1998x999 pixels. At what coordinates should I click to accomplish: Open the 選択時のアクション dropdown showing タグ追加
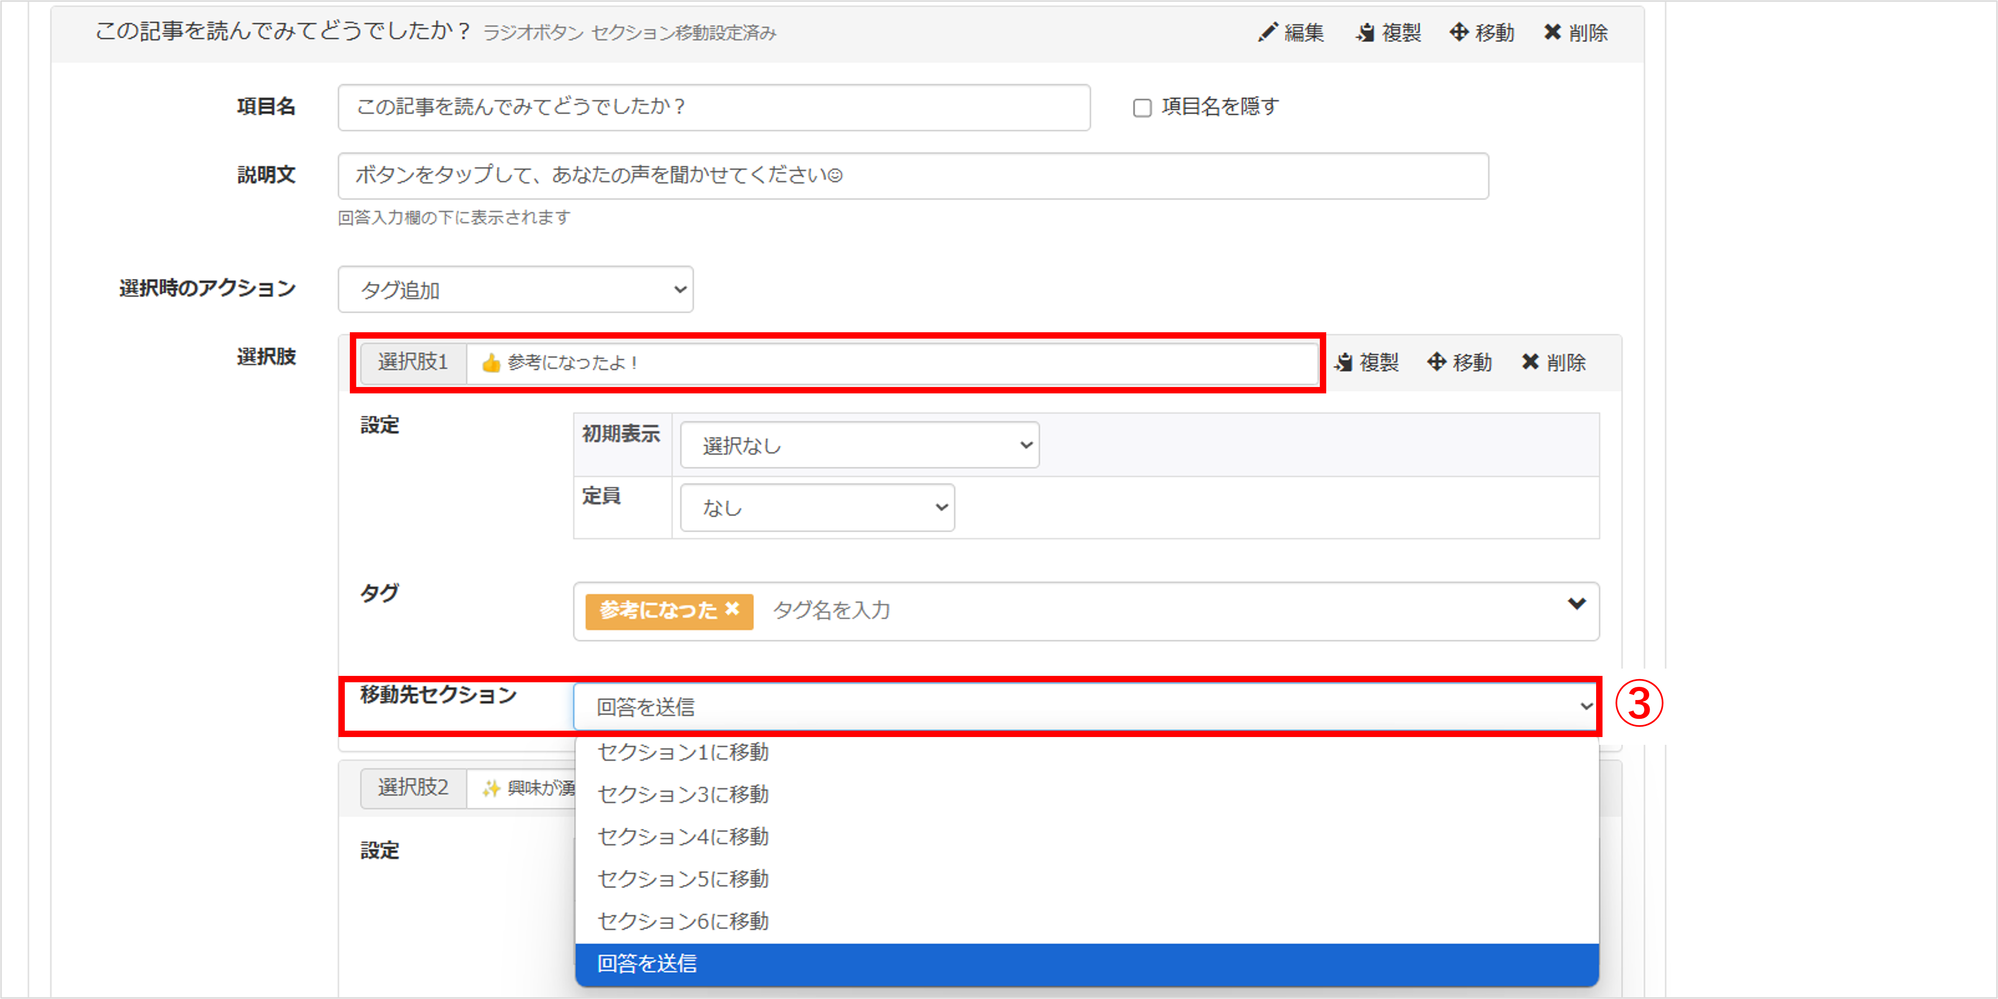click(516, 290)
